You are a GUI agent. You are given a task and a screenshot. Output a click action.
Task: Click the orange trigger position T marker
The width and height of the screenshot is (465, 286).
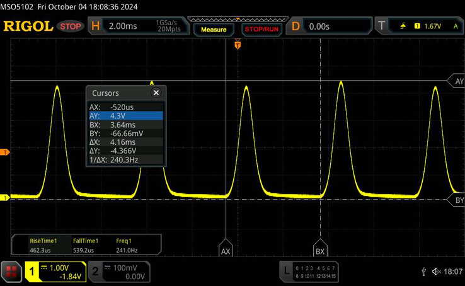coord(238,44)
